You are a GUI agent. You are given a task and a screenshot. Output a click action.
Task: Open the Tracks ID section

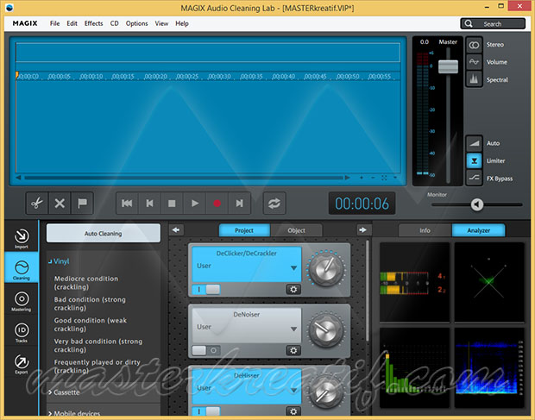(22, 332)
